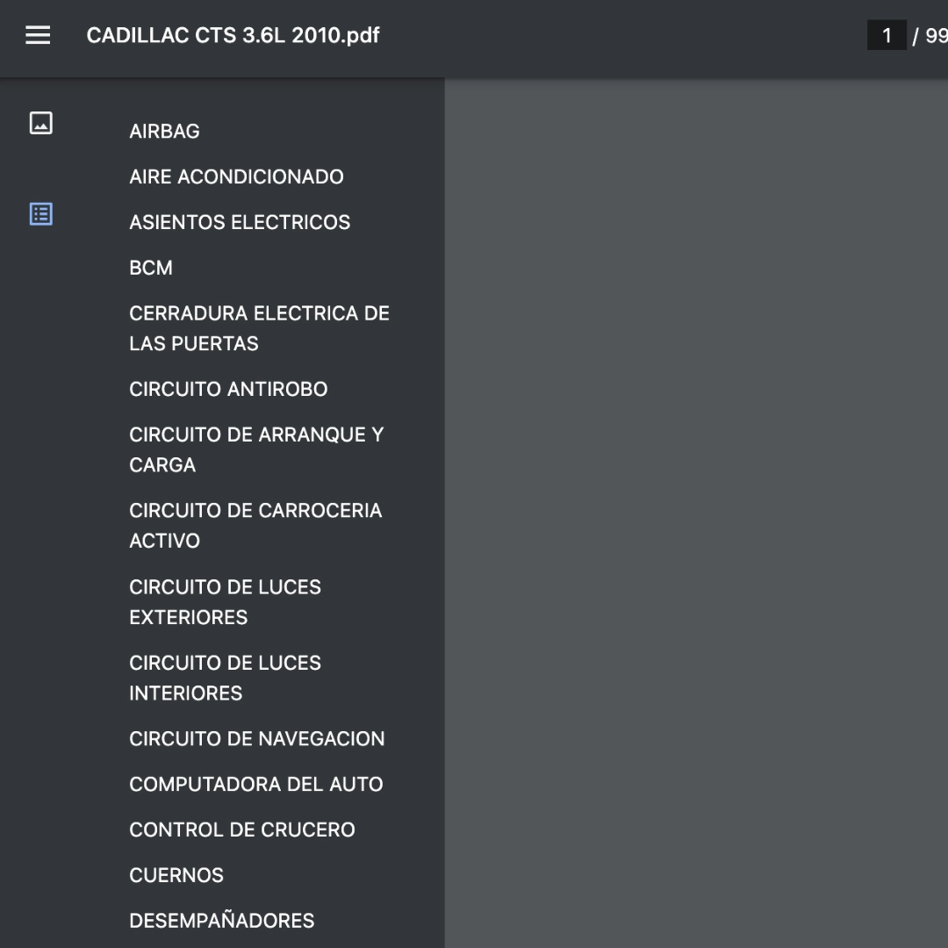Screen dimensions: 948x948
Task: Jump to CIRCUITO DE CARROCERIA ACTIVO
Action: [255, 526]
